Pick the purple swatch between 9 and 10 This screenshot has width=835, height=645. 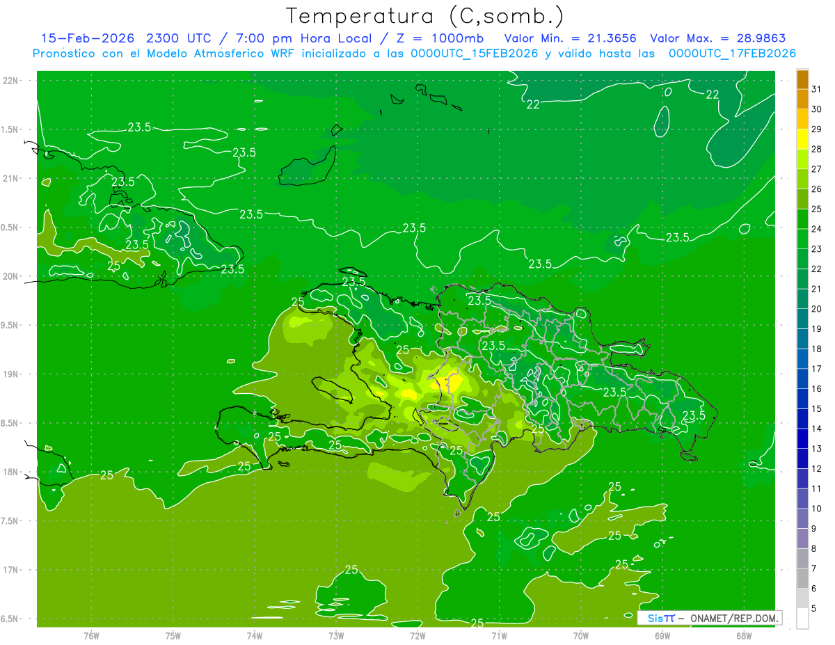802,518
